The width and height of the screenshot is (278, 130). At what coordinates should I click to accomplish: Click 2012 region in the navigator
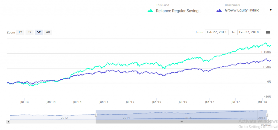[64, 118]
